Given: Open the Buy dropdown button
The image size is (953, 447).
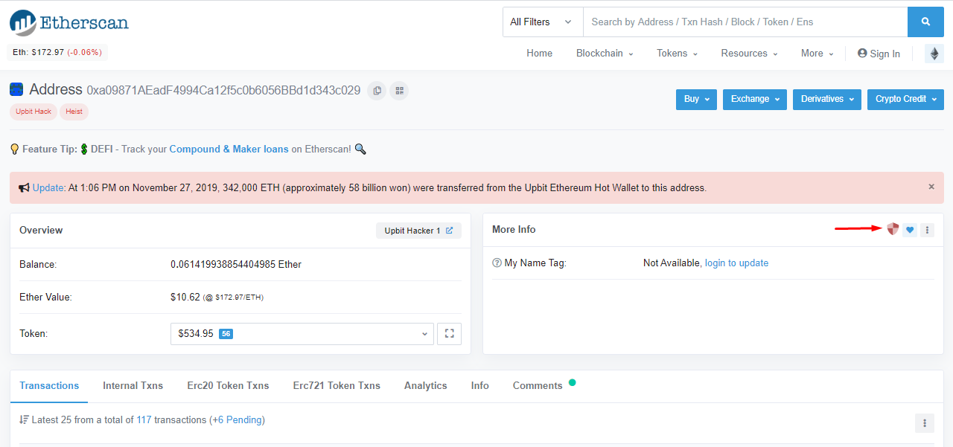Looking at the screenshot, I should (696, 99).
